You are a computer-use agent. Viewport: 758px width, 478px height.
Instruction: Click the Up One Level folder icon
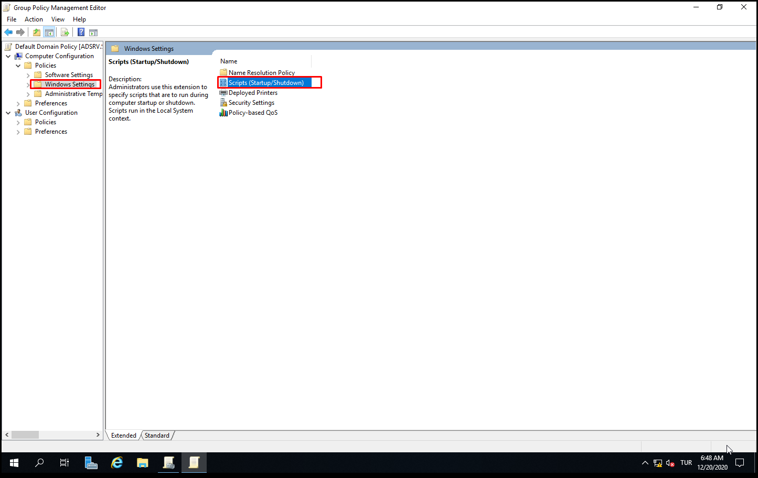(x=37, y=32)
